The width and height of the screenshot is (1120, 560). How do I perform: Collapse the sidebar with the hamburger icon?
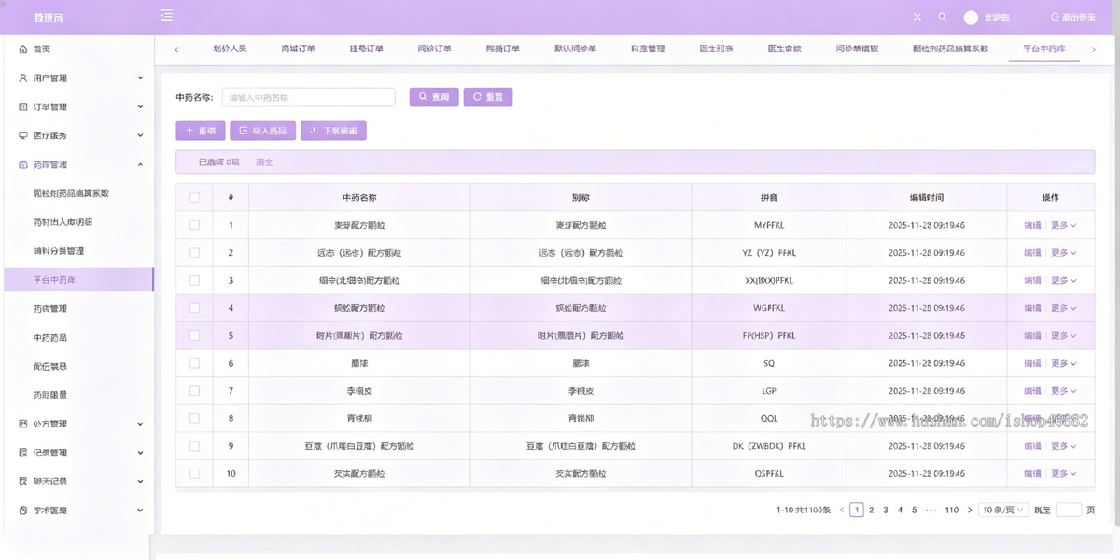pos(166,15)
